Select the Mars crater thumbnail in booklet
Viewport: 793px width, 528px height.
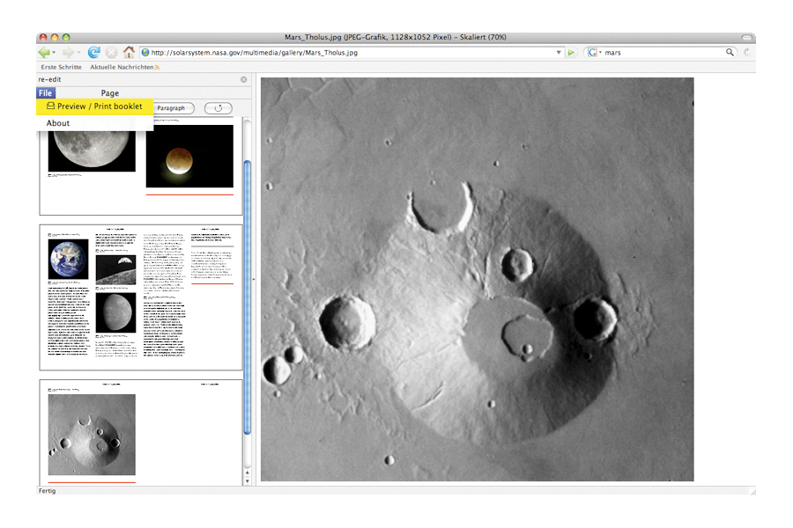point(92,435)
